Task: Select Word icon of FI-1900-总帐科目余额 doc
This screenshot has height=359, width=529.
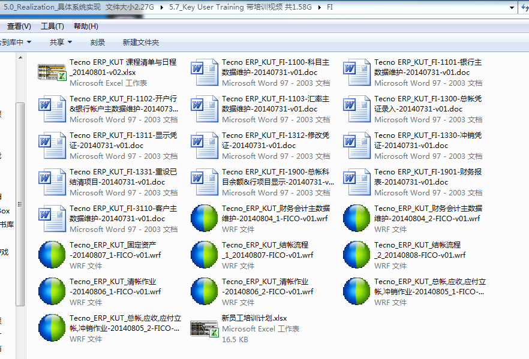Action: click(x=205, y=182)
